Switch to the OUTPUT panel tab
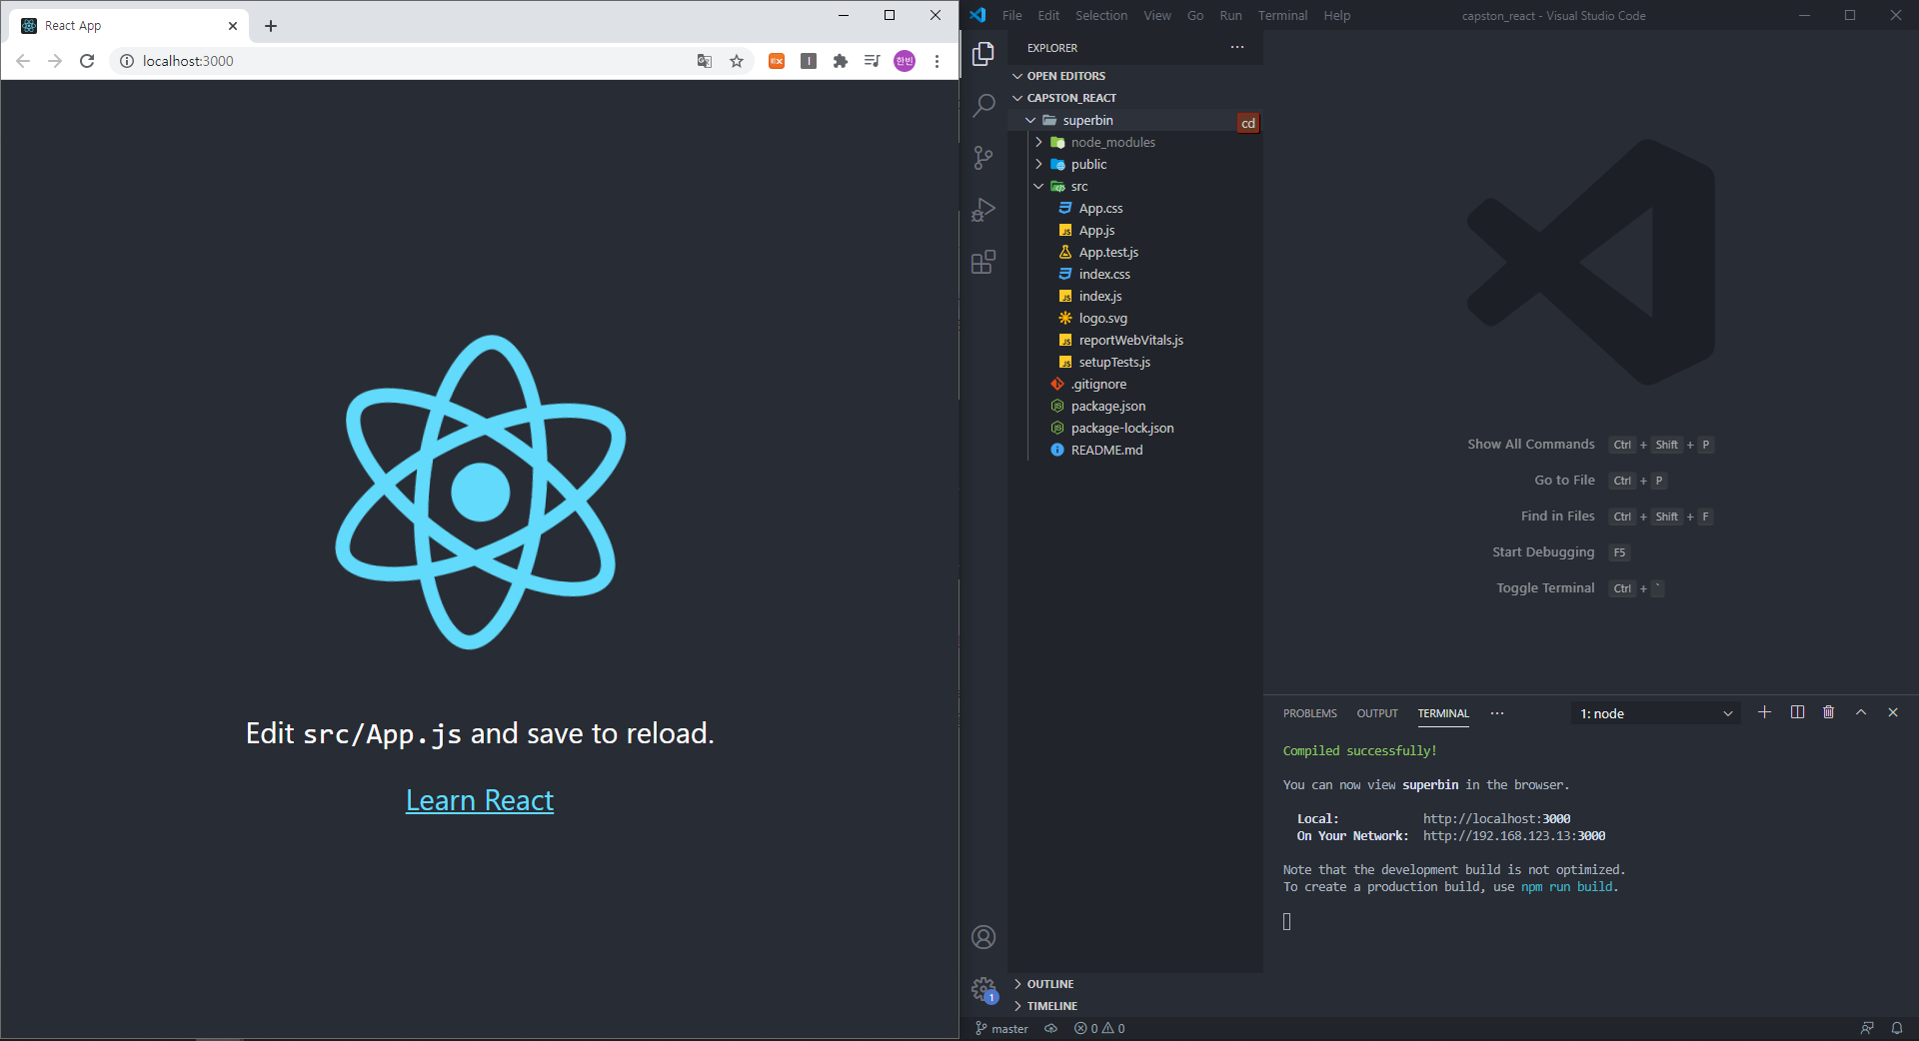1919x1041 pixels. tap(1377, 713)
